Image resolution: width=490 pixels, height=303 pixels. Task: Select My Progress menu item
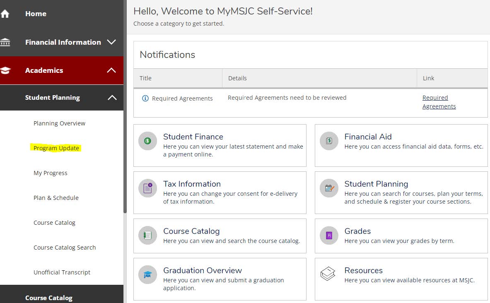click(51, 173)
